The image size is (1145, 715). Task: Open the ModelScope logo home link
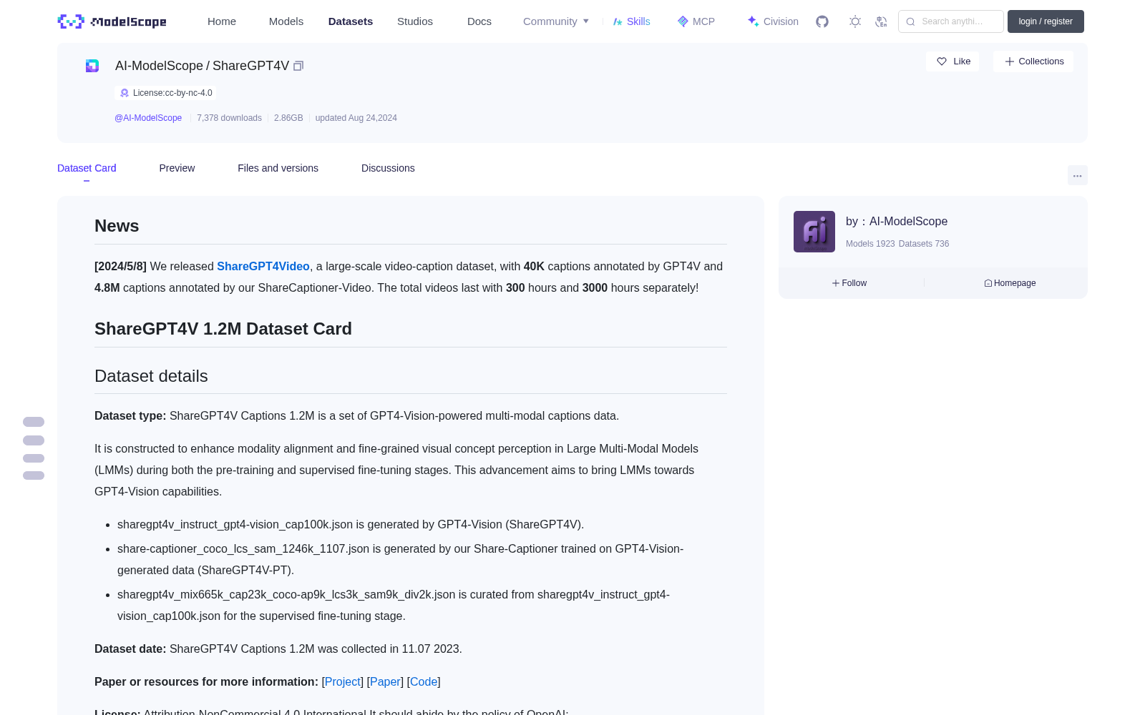tap(112, 21)
